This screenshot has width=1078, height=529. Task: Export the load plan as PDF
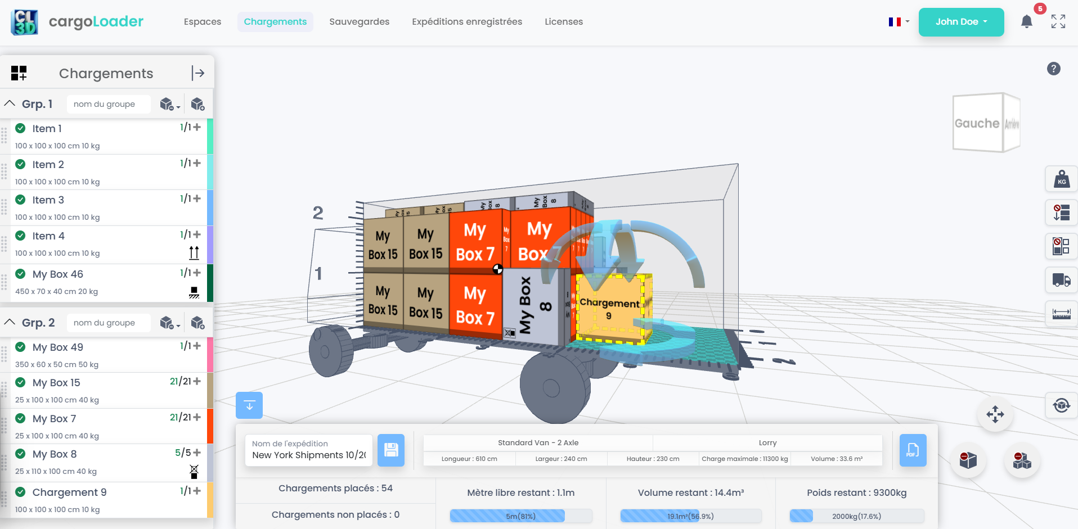coord(912,450)
